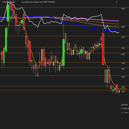Viewport: 129px width, 129px height.
Task: Click the 170 price axis label
Action: [x=123, y=63]
